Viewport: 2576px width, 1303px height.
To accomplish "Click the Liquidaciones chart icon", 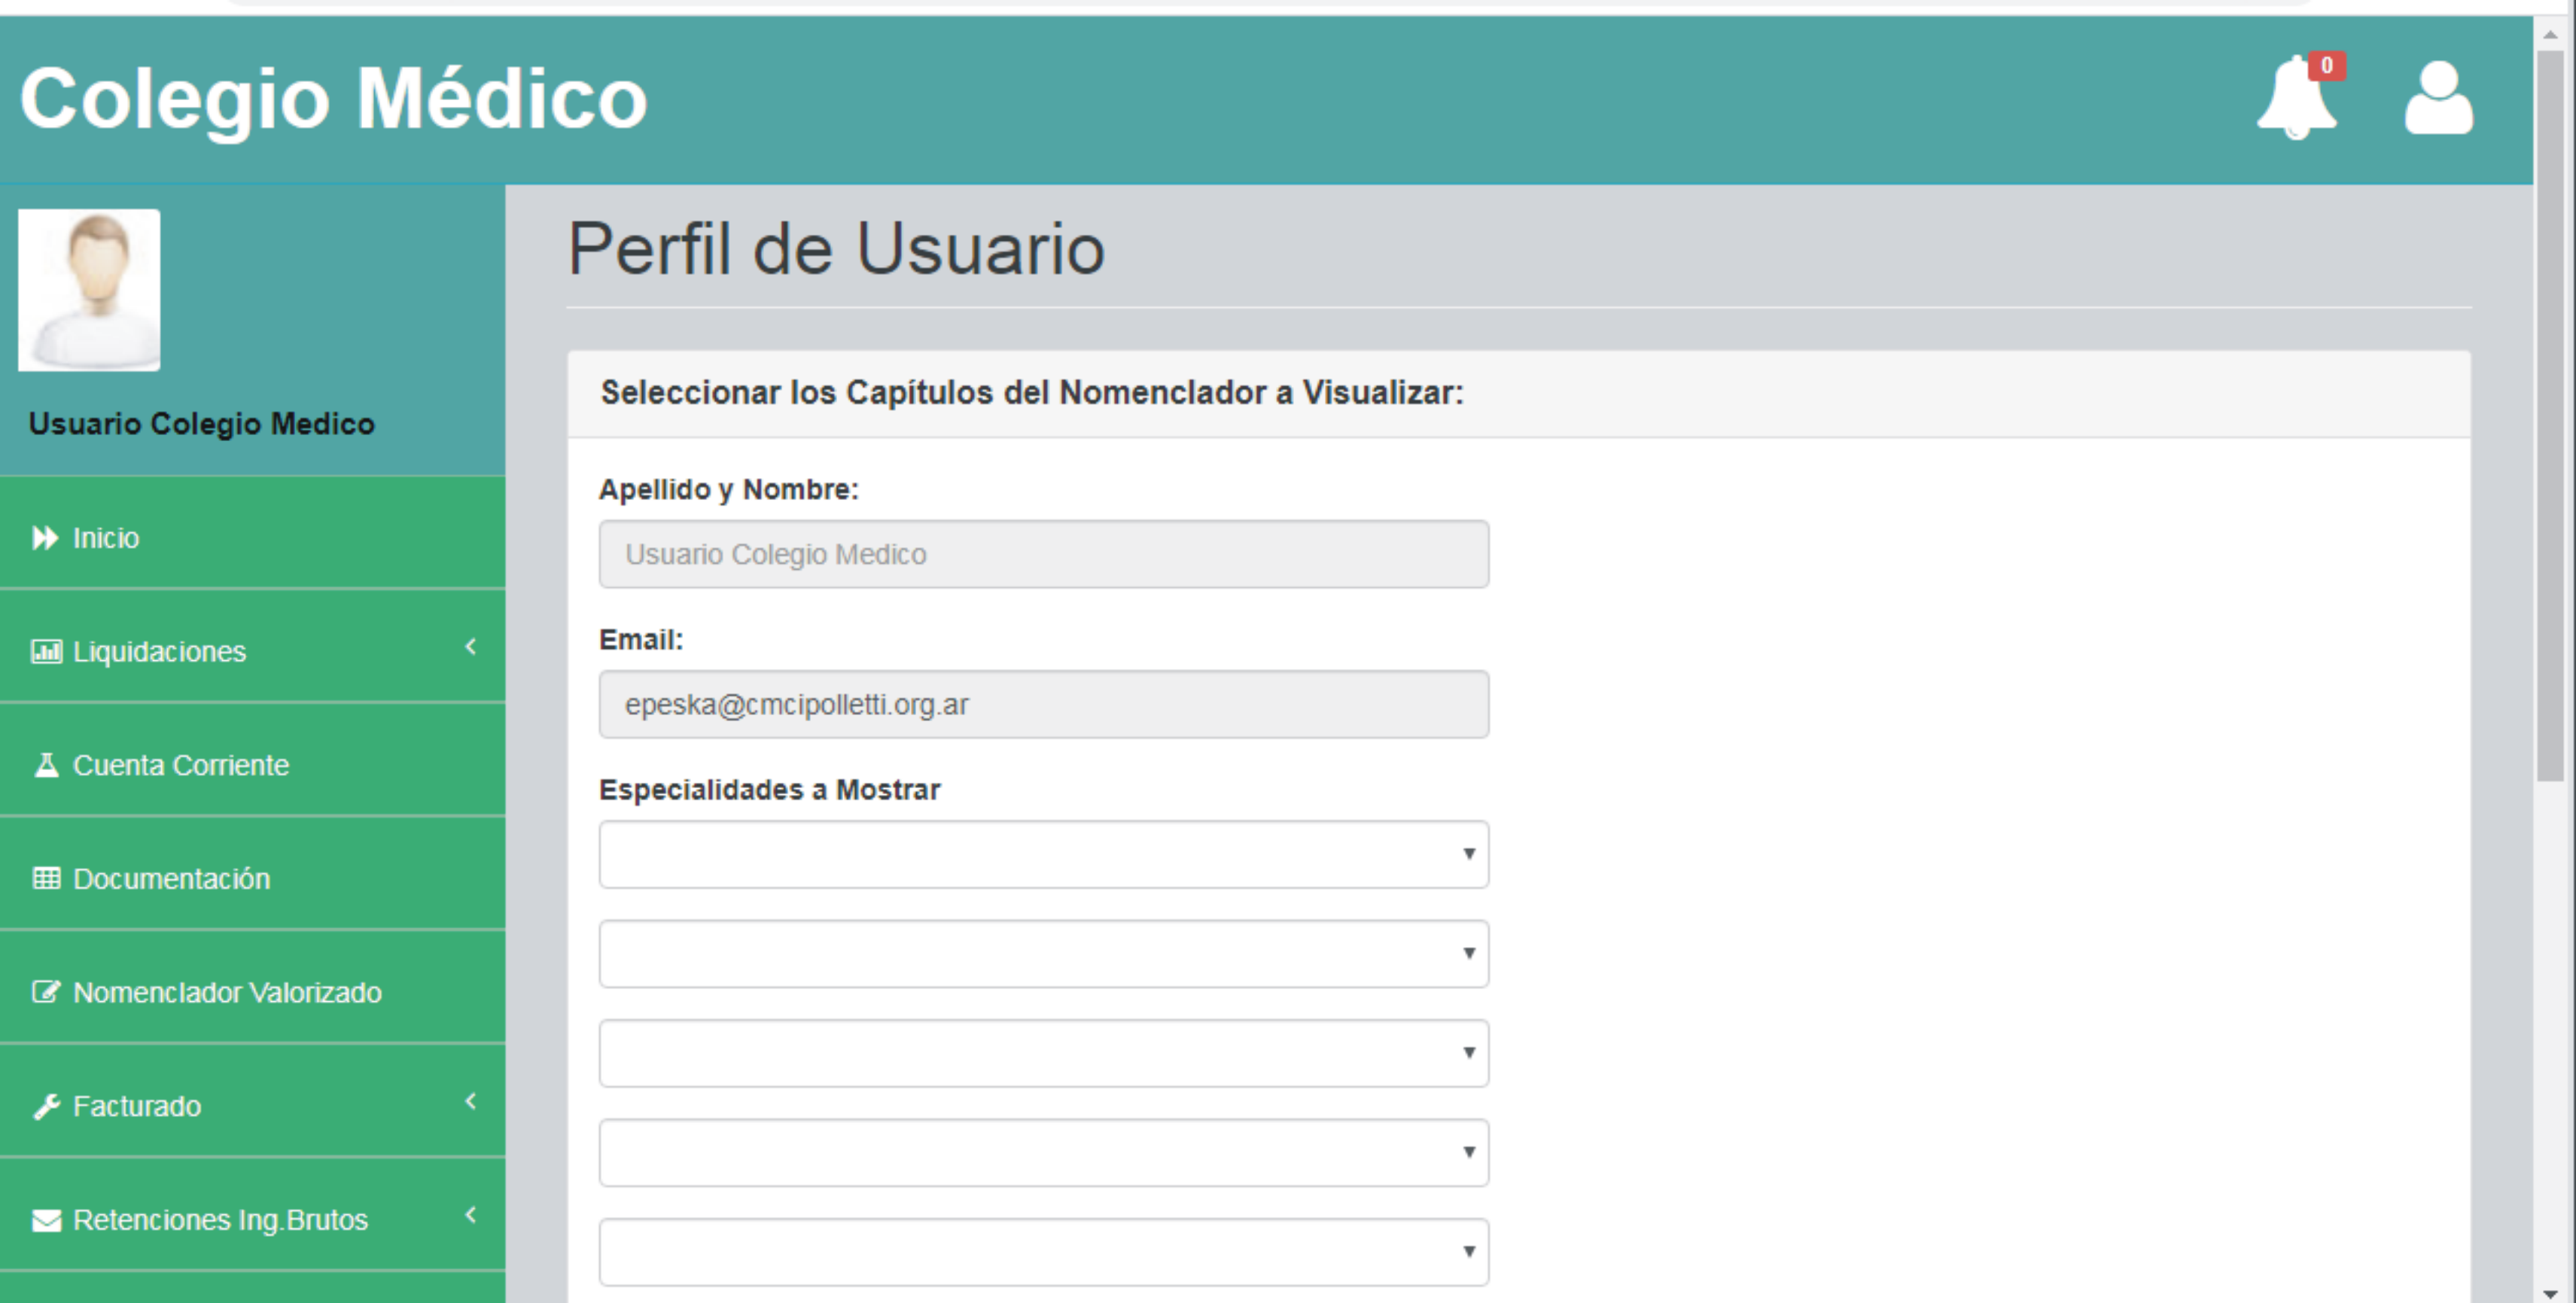I will click(46, 652).
